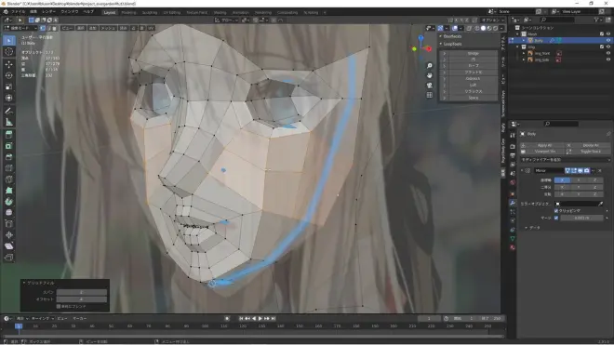
Task: Select the Scale tool
Action: coord(9,86)
